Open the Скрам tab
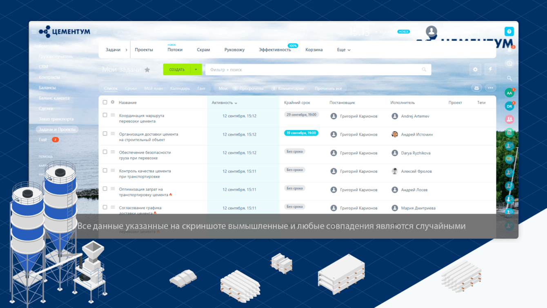547x308 pixels. point(203,50)
